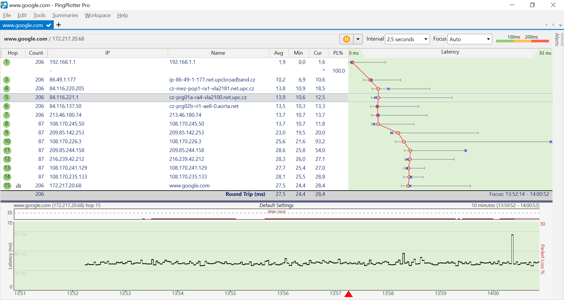
Task: Open the Summaries menu
Action: (65, 15)
